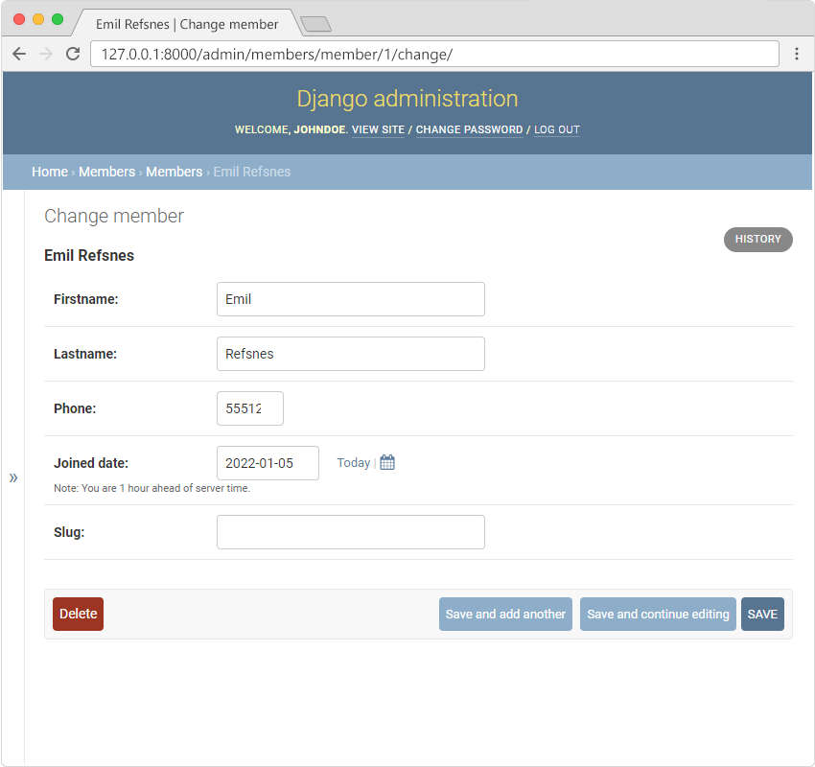Reload the page with the refresh icon
The image size is (815, 767).
tap(72, 54)
